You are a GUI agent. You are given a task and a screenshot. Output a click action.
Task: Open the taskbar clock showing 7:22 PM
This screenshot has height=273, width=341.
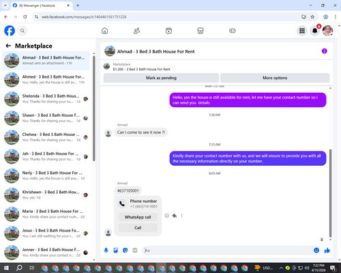(x=318, y=268)
